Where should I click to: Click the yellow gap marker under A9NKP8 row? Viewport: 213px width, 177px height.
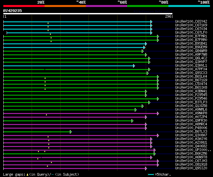pyautogui.click(x=47, y=115)
